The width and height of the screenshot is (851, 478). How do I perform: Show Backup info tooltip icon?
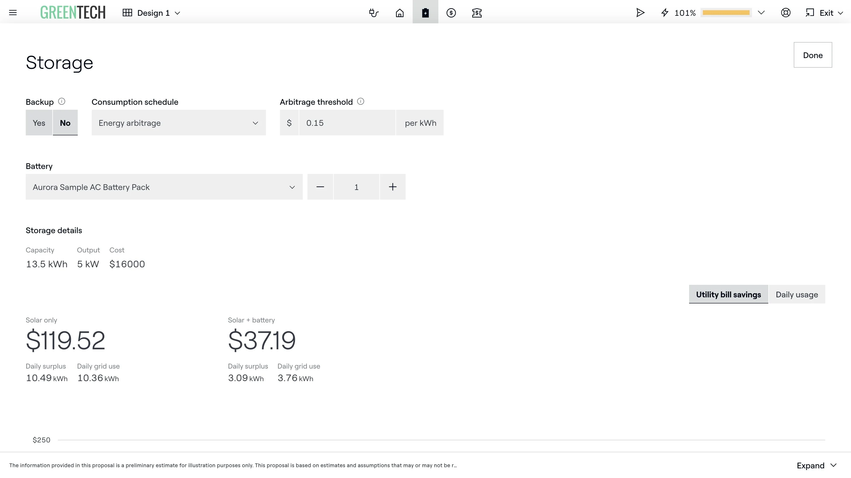(x=62, y=101)
